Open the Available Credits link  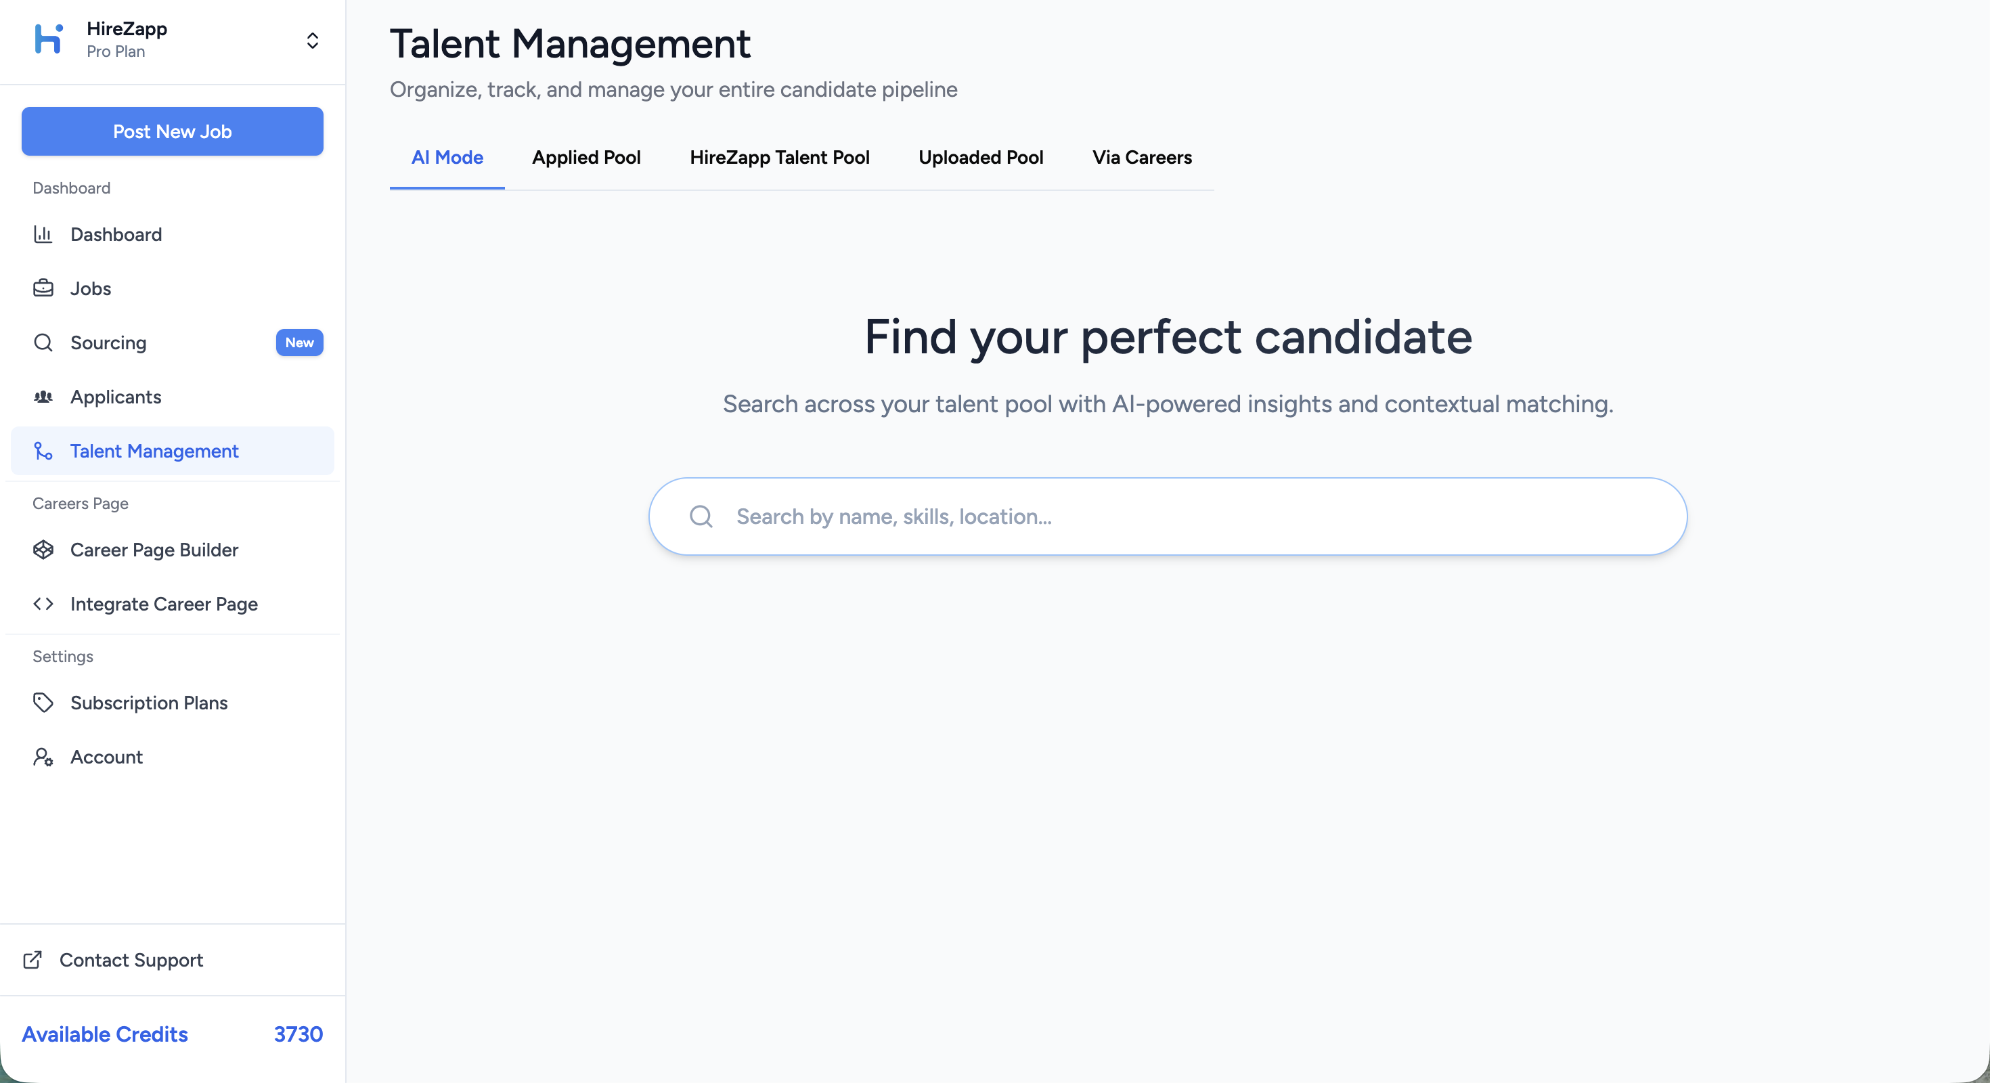pyautogui.click(x=105, y=1034)
